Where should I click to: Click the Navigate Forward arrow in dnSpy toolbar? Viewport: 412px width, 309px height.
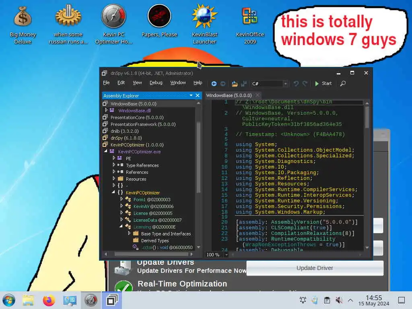click(x=223, y=84)
